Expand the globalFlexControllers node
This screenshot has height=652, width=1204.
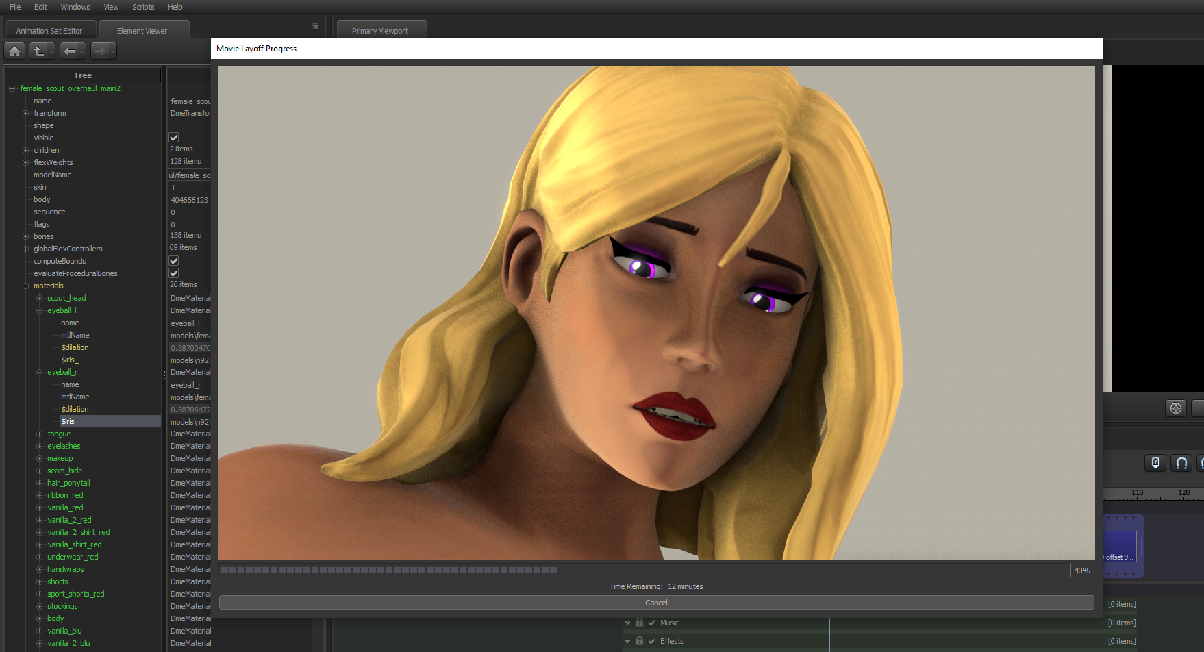point(26,249)
